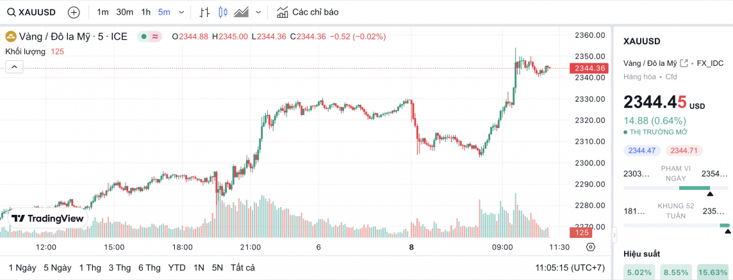This screenshot has height=280, width=733.
Task: Open chart settings hexagon icon
Action: [x=590, y=247]
